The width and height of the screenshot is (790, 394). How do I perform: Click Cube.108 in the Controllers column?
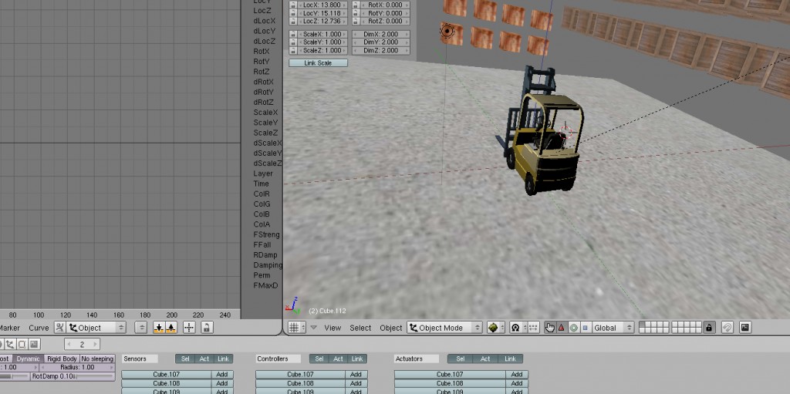[x=300, y=383]
